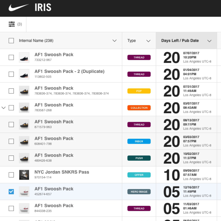
Task: Click the HERO IMAGE type badge
Action: [x=139, y=192]
